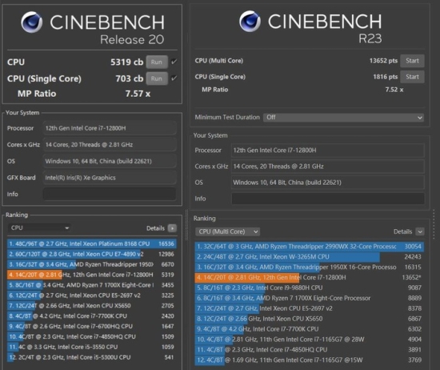Select R23 ranking row Xeon X5650 6867

pos(310,319)
